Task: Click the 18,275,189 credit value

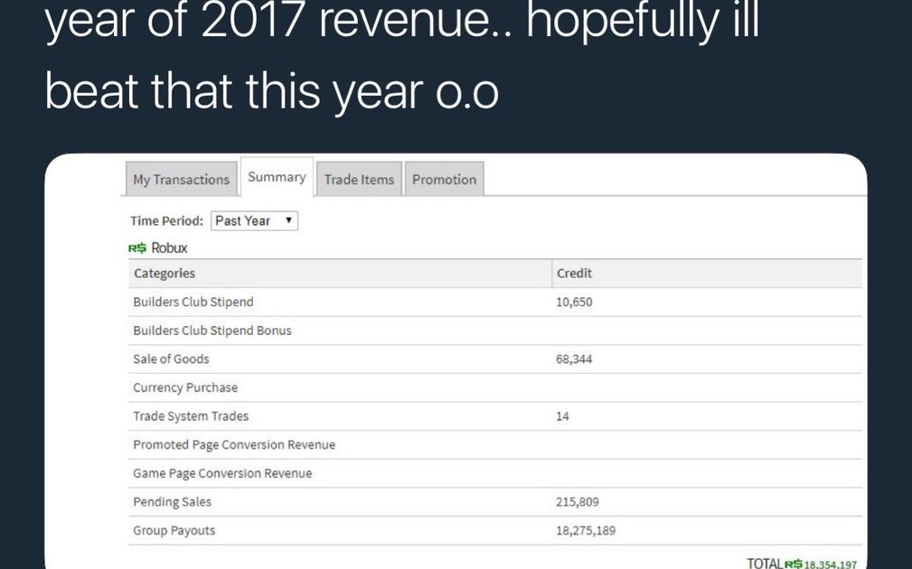Action: (586, 530)
